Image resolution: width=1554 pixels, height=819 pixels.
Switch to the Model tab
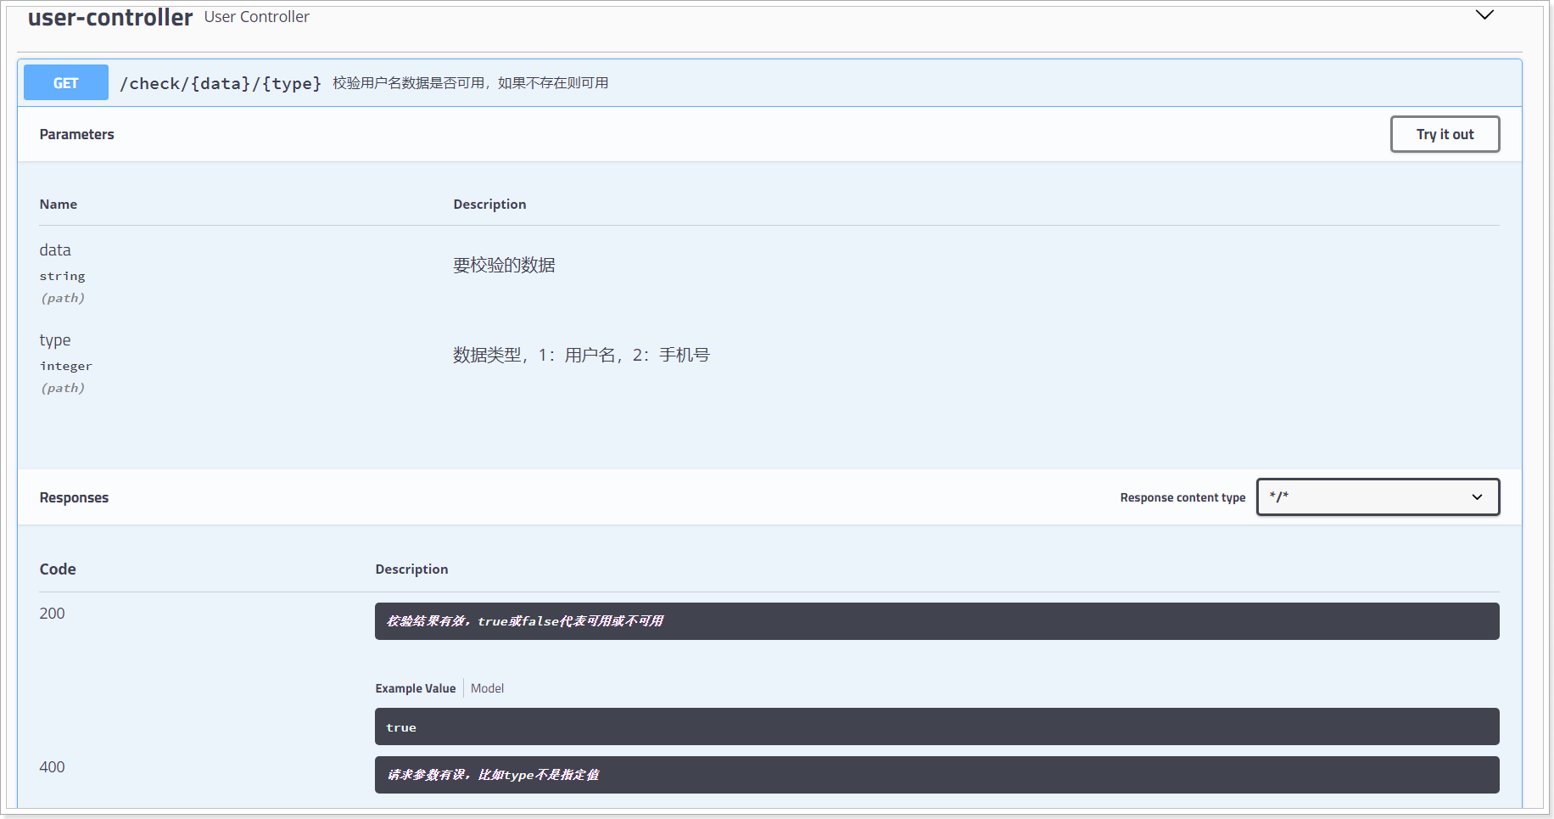487,688
